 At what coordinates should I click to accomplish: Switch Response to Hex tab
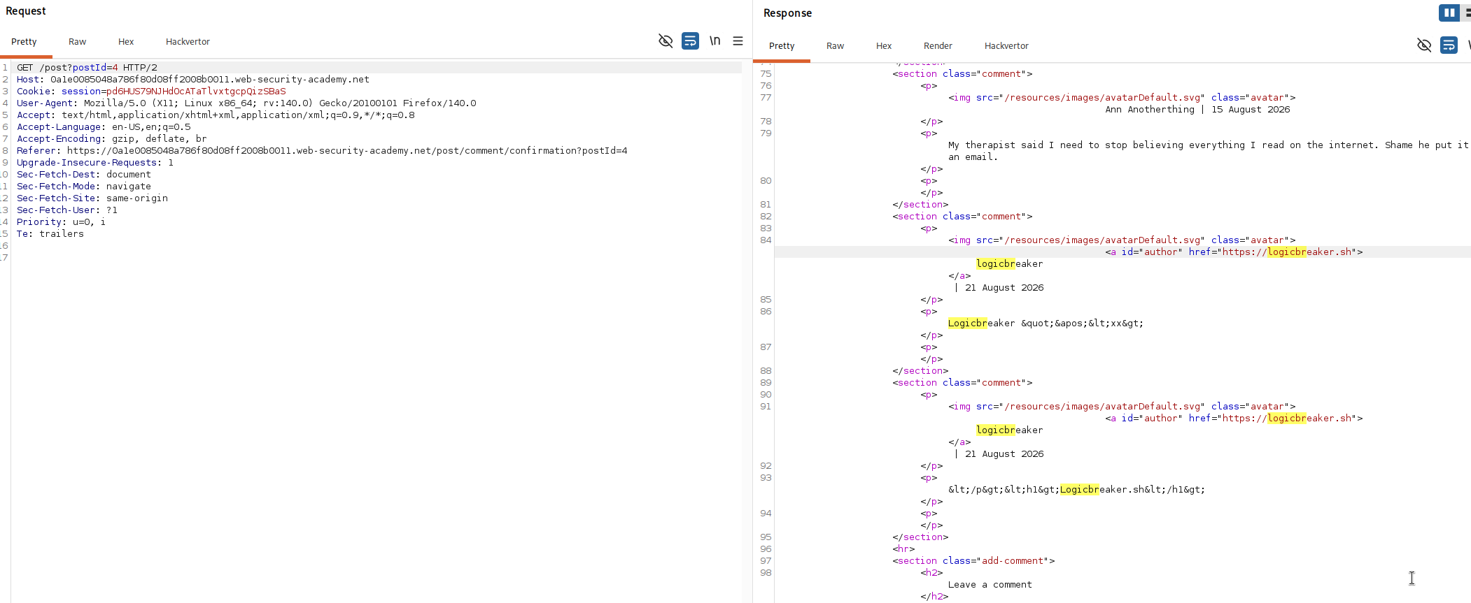(x=884, y=46)
